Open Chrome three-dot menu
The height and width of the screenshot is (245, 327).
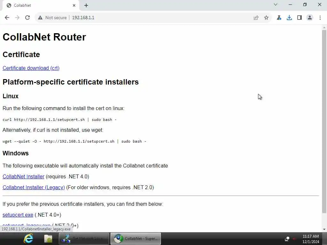(320, 18)
